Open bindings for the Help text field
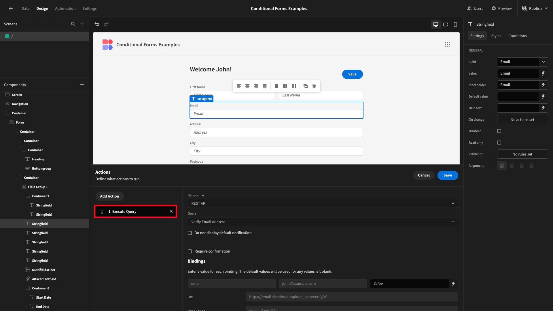 pos(543,108)
